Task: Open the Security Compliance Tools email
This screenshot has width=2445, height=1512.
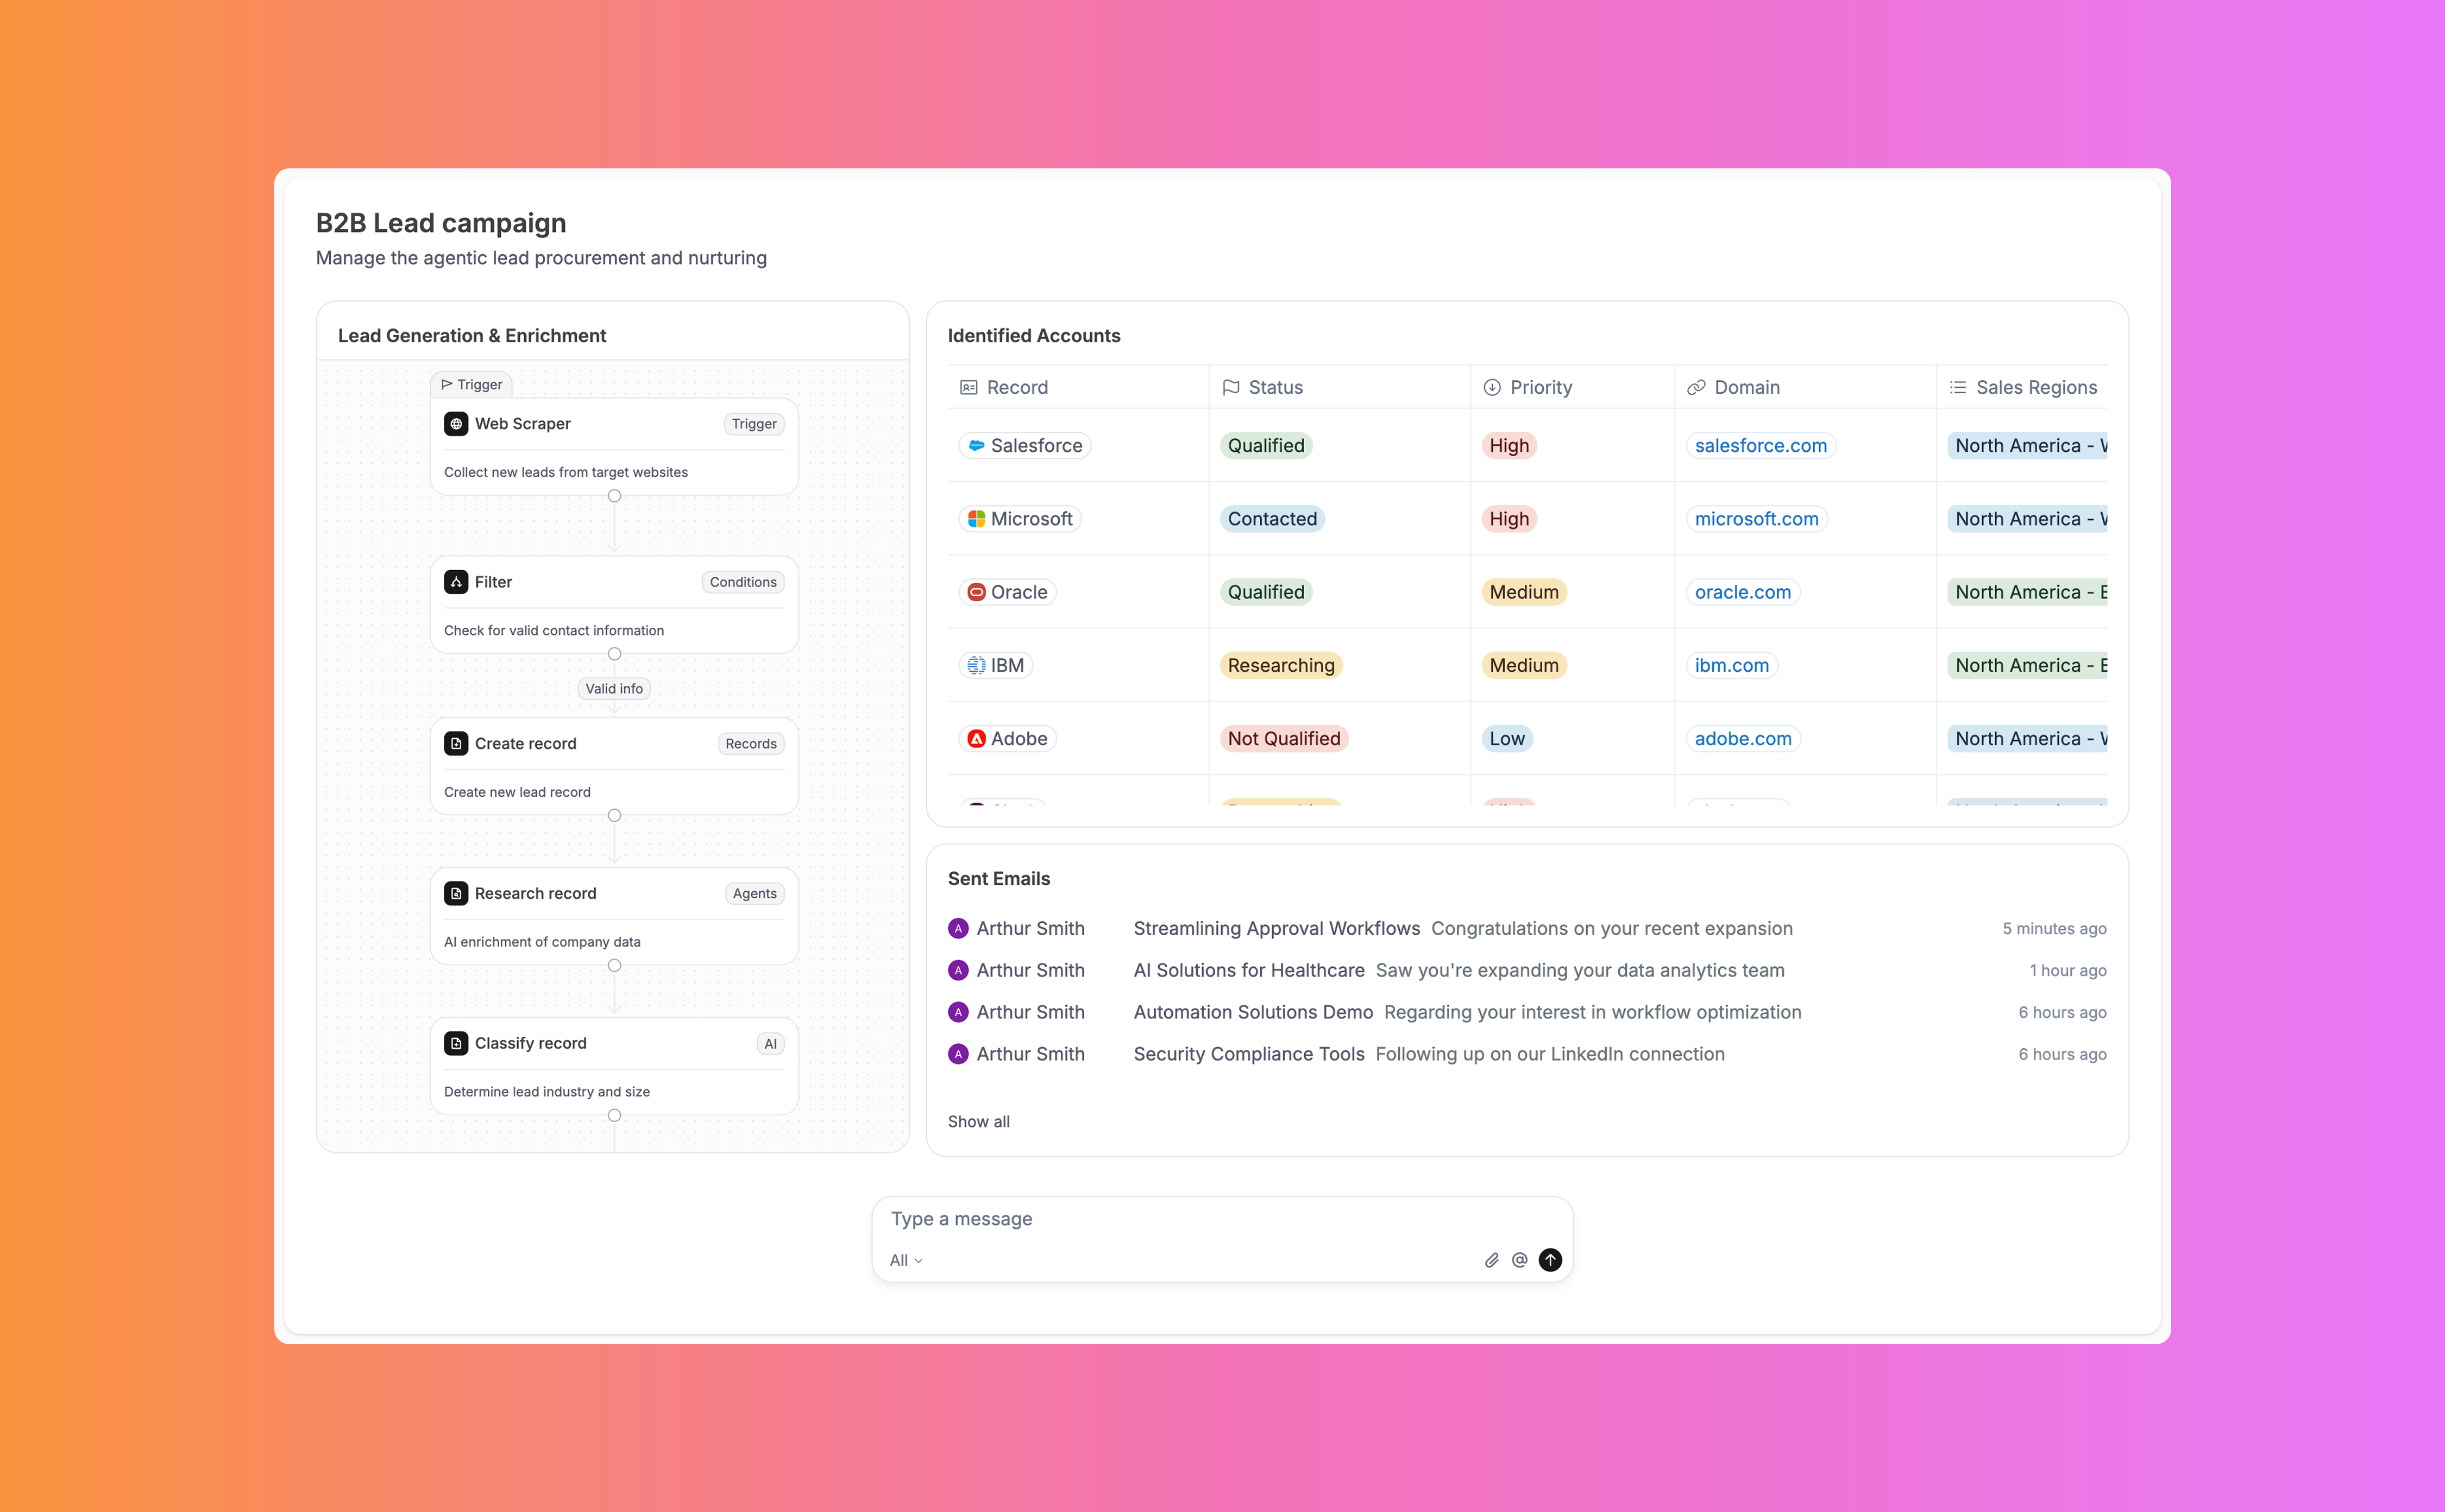Action: click(x=1527, y=1054)
